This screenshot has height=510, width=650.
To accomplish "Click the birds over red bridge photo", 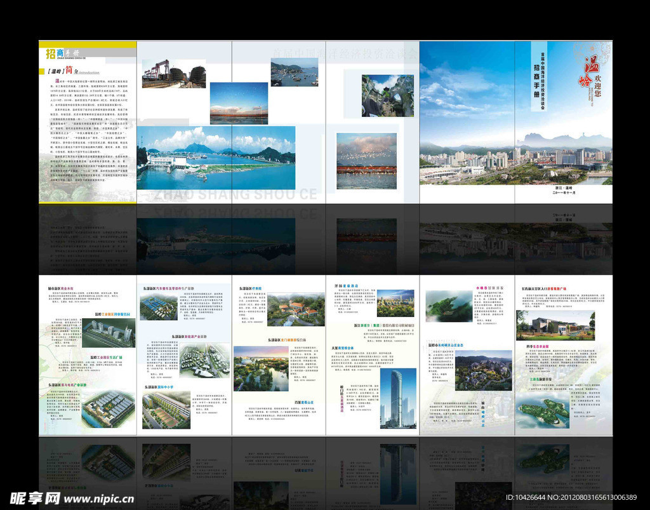I will point(366,161).
